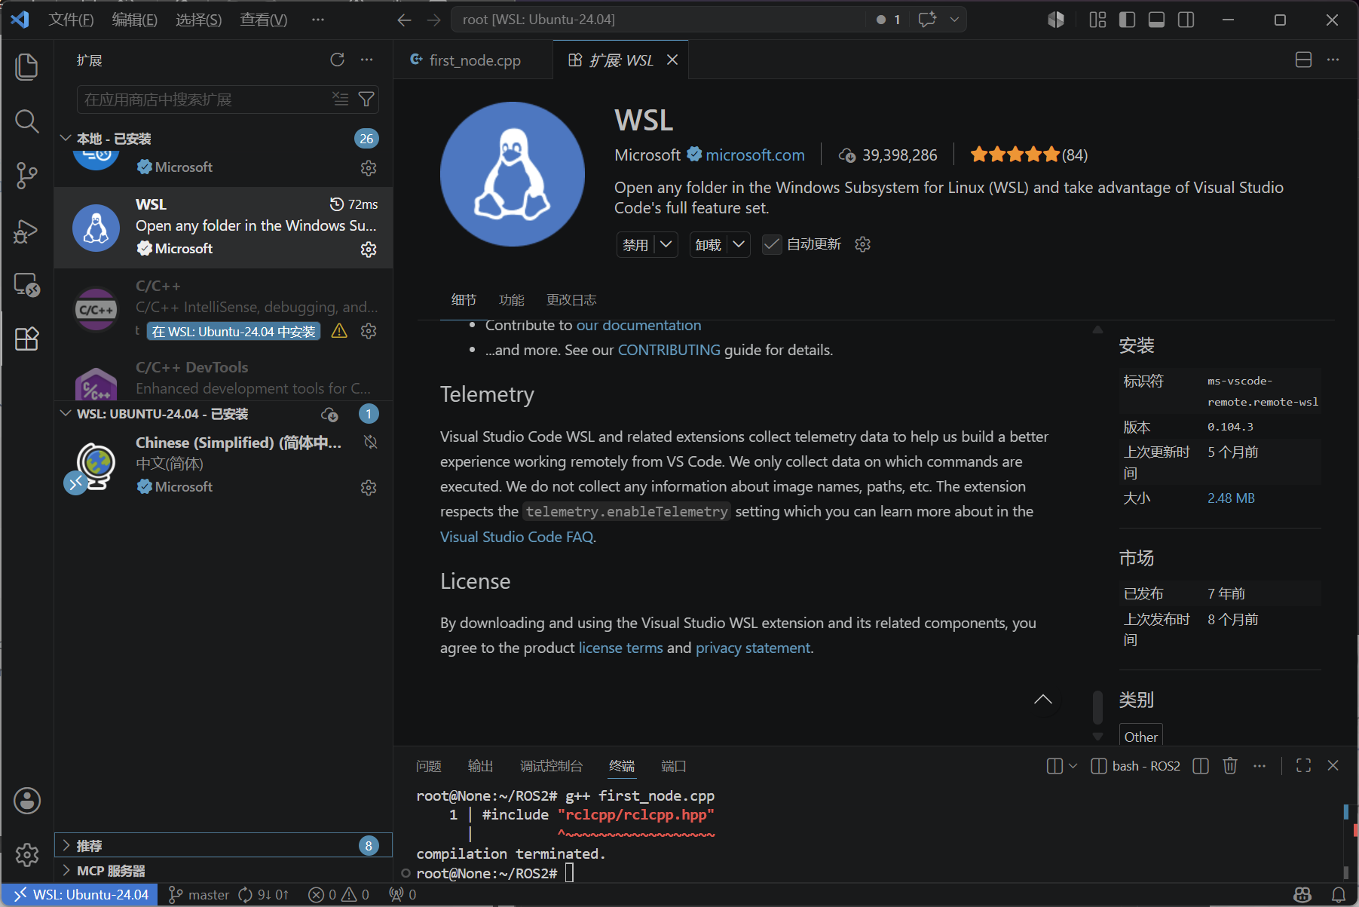Screen dimensions: 1359x907
Task: Open the privacy statement link
Action: [753, 648]
